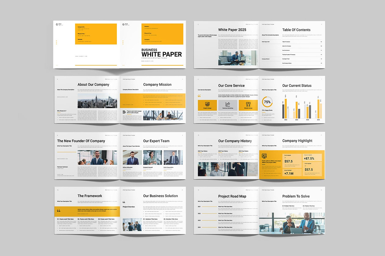The image size is (385, 256).
Task: Click '02. Solution Title Here' text
Action: click(171, 219)
